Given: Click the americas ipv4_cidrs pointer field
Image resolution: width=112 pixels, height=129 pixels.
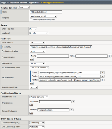Looking at the screenshot, I should click(x=69, y=73).
